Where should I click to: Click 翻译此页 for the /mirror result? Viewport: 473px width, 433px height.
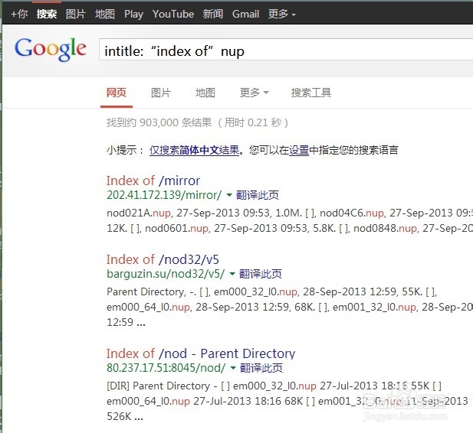click(x=258, y=195)
